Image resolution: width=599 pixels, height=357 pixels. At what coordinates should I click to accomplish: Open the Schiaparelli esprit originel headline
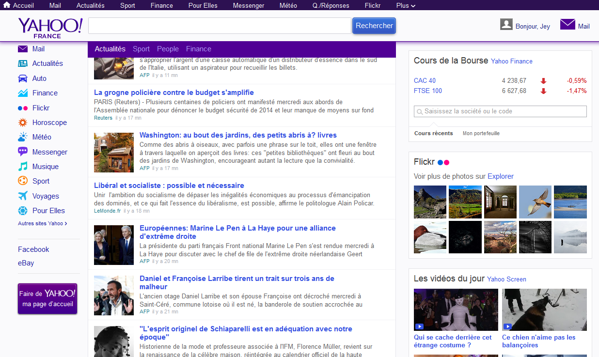click(x=246, y=333)
